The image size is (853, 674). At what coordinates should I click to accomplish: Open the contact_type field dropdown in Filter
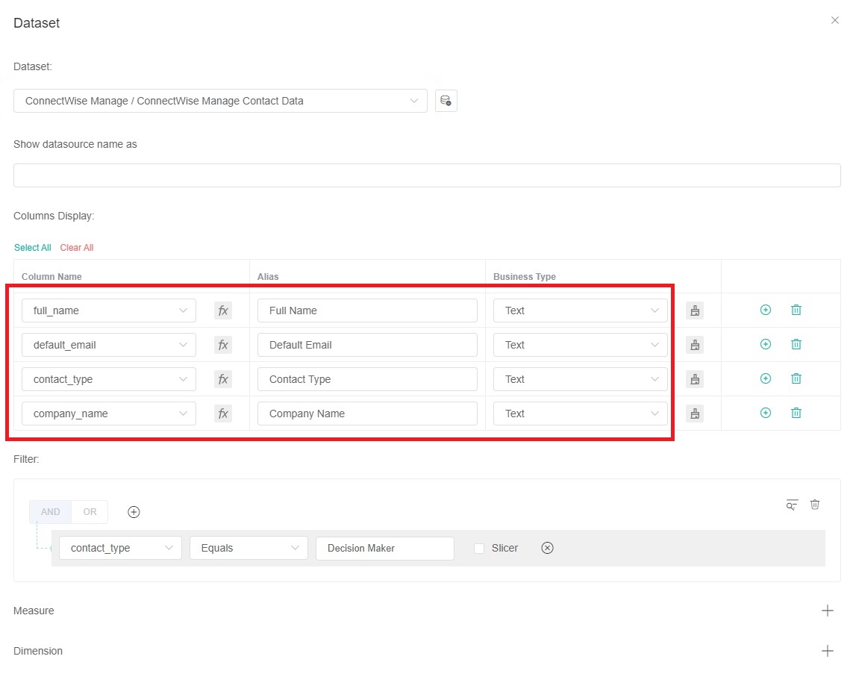coord(119,547)
